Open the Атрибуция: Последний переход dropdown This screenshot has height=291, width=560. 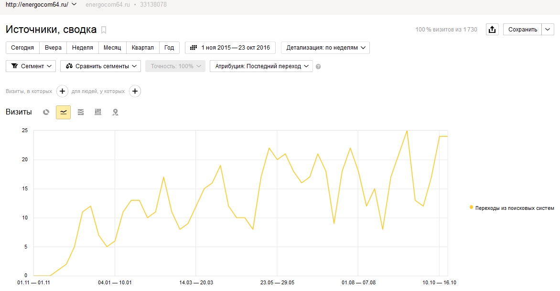tap(261, 66)
